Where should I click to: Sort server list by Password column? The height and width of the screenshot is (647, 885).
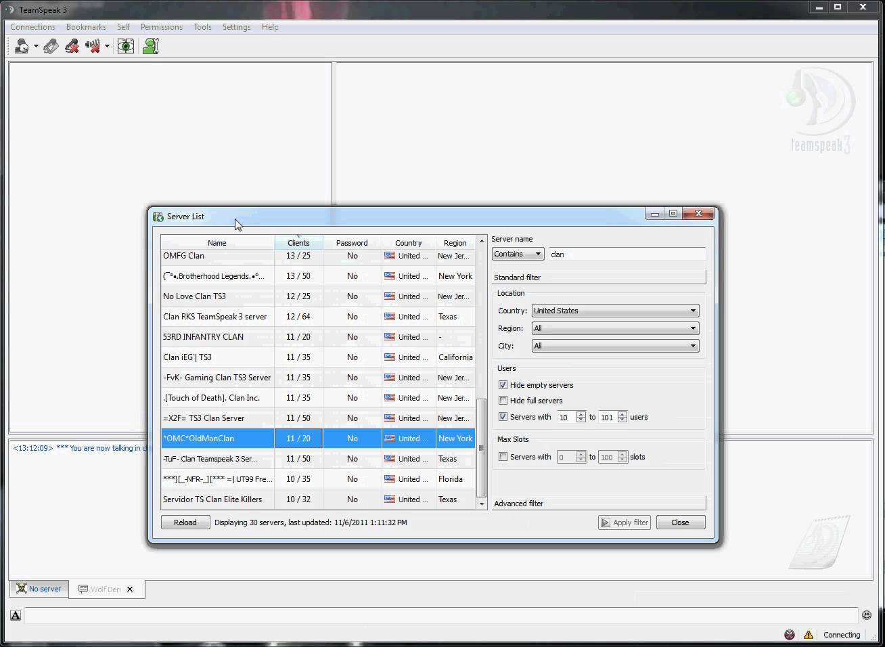coord(352,243)
